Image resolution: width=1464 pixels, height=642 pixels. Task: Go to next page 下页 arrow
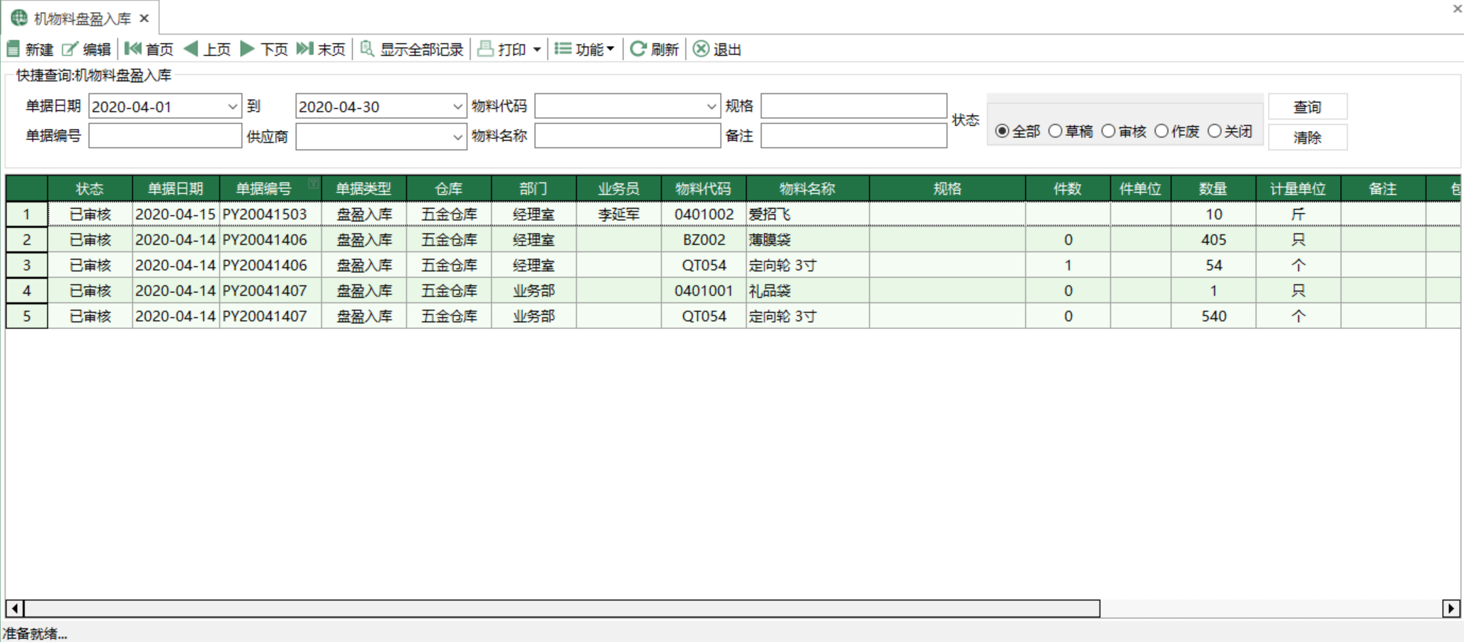[x=247, y=48]
